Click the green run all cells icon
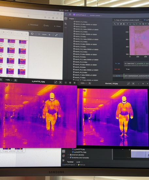 (x=146, y=24)
